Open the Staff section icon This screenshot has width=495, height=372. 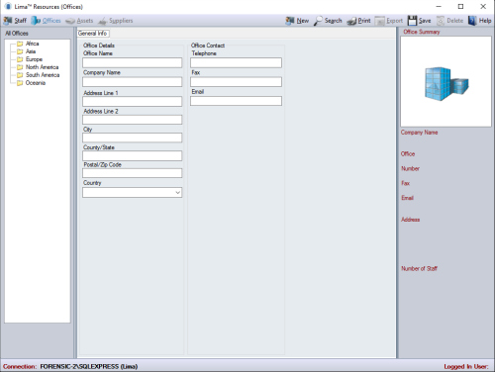point(8,21)
